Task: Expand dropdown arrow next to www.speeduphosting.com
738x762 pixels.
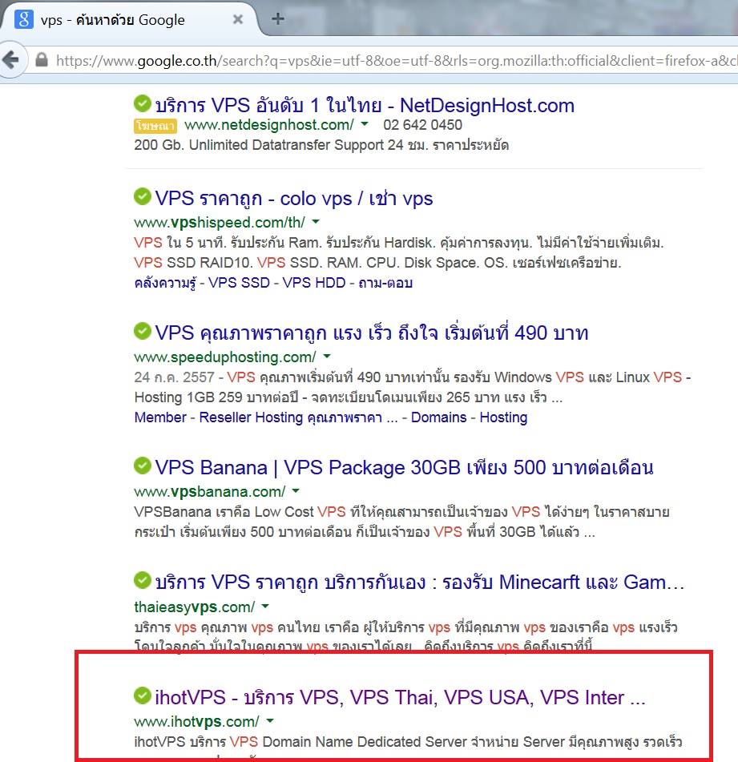Action: click(x=327, y=357)
